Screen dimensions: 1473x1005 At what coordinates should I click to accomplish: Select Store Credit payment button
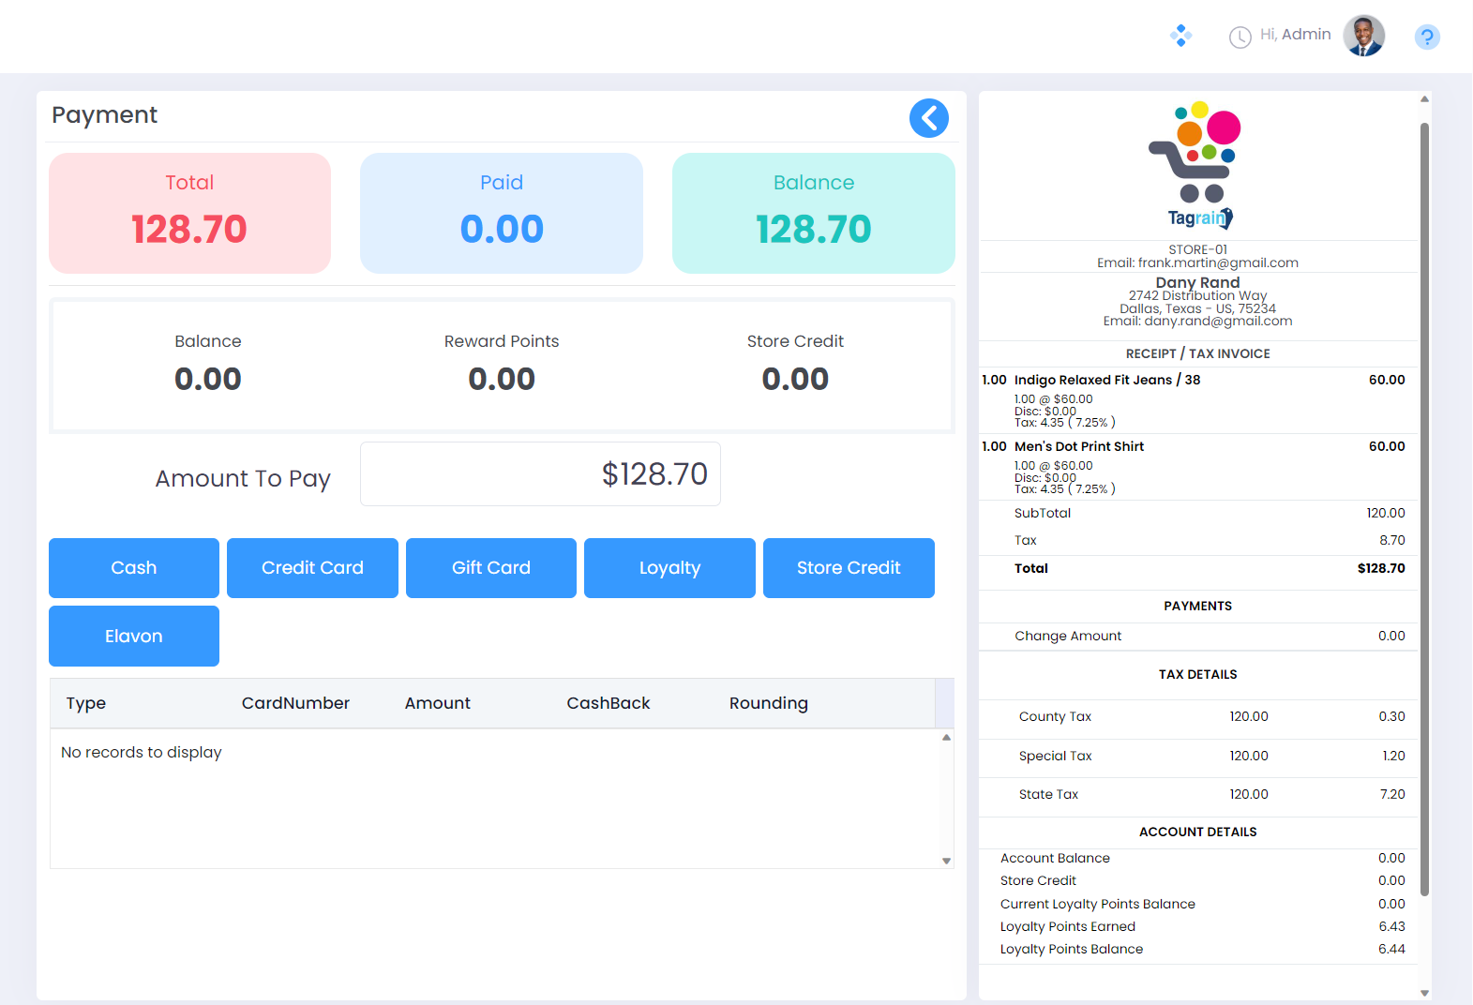click(849, 568)
